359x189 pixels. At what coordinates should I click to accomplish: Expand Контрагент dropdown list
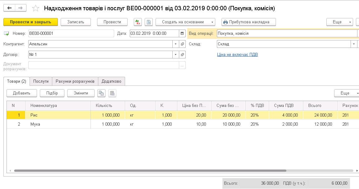pos(175,44)
